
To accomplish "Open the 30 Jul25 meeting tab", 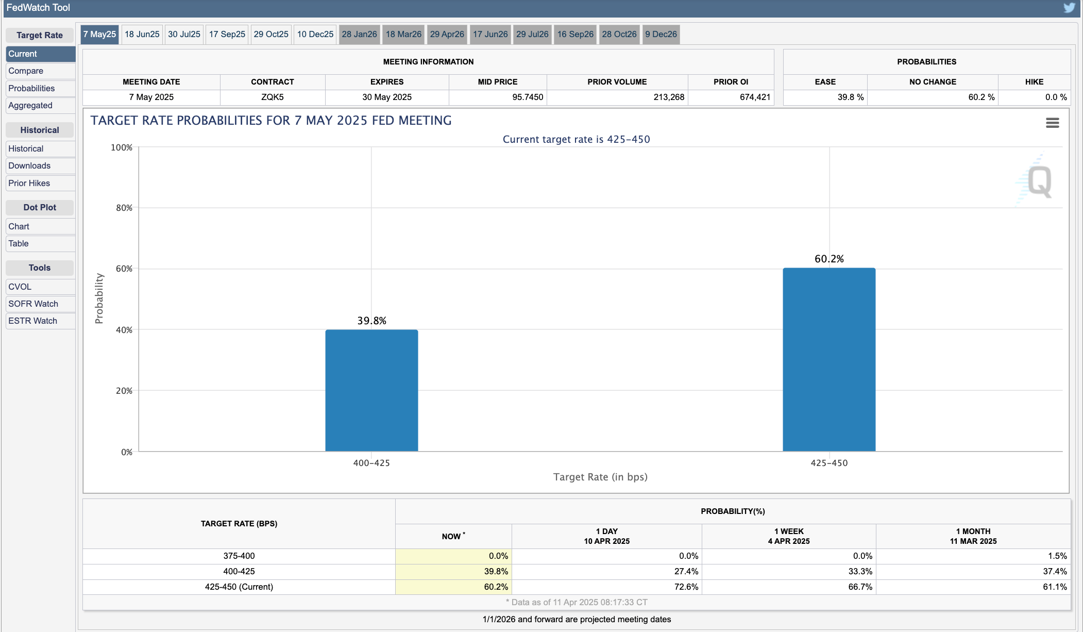I will tap(184, 35).
